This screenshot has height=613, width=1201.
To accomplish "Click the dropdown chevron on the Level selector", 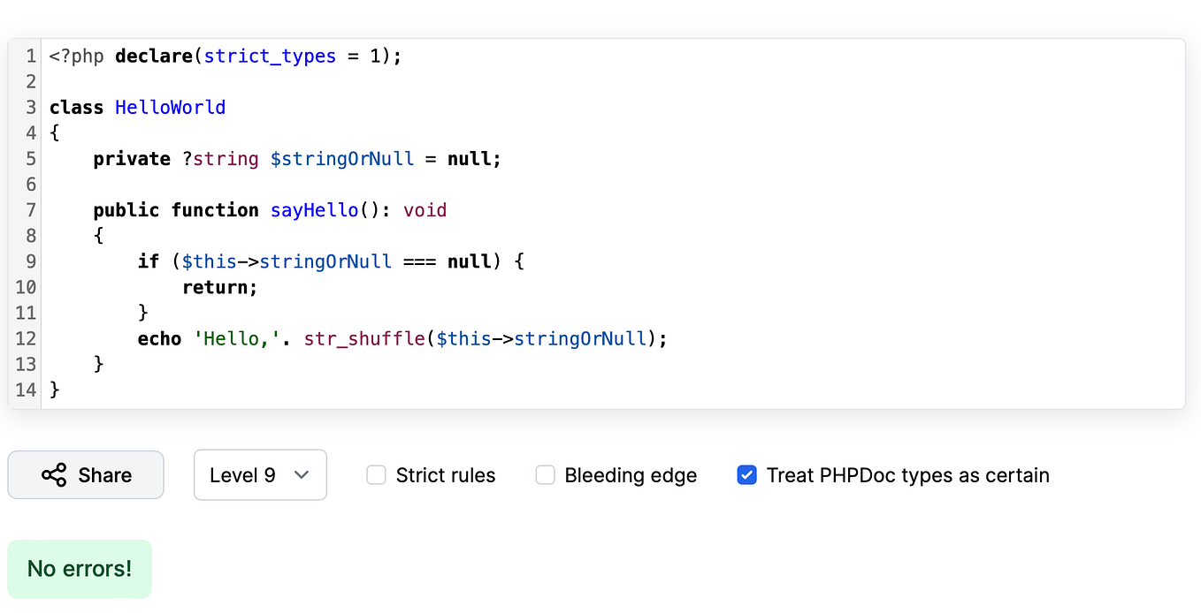I will pos(301,474).
